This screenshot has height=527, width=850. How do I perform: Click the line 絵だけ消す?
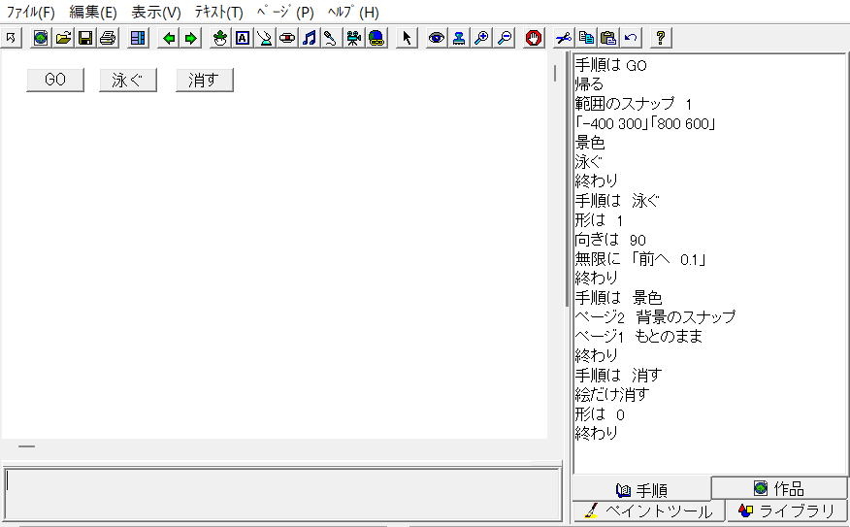click(611, 394)
